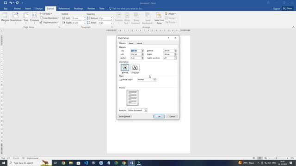Click the Left margin field in Page Setup
The height and width of the screenshot is (166, 296).
[x=136, y=54]
